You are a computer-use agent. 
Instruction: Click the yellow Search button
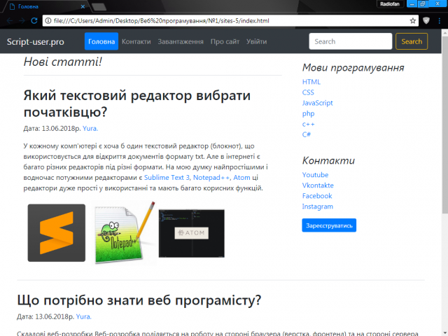(x=412, y=41)
